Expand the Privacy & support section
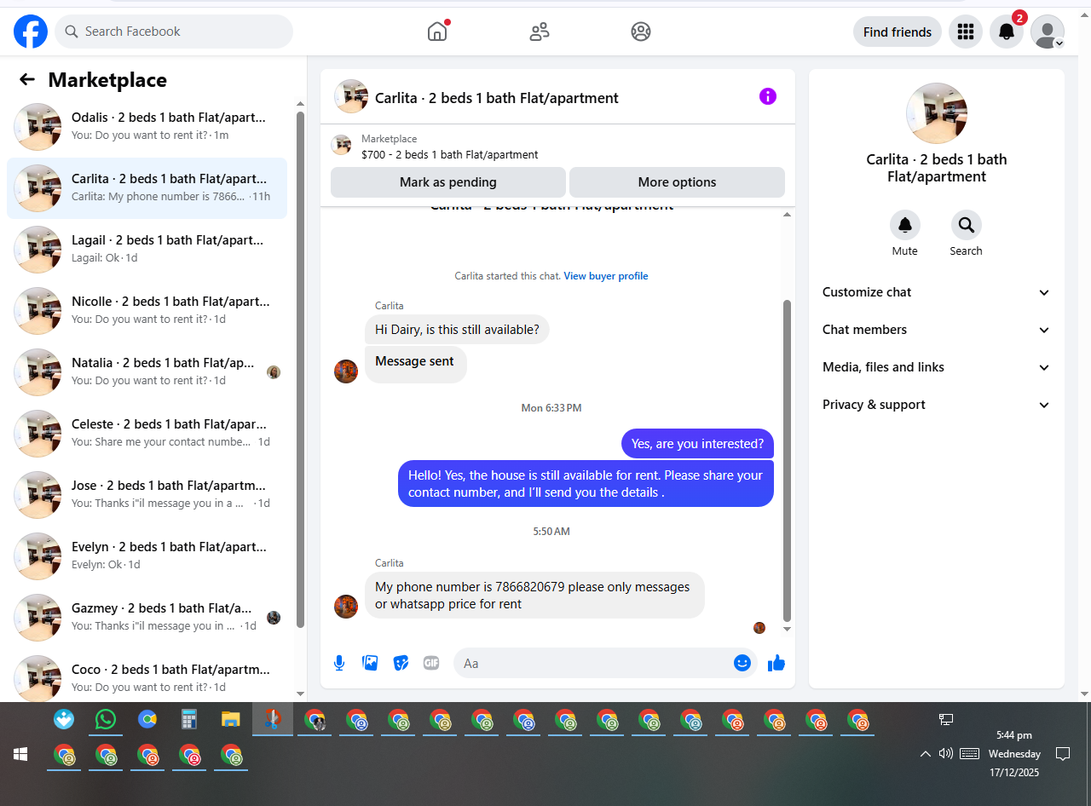This screenshot has width=1091, height=806. 937,405
